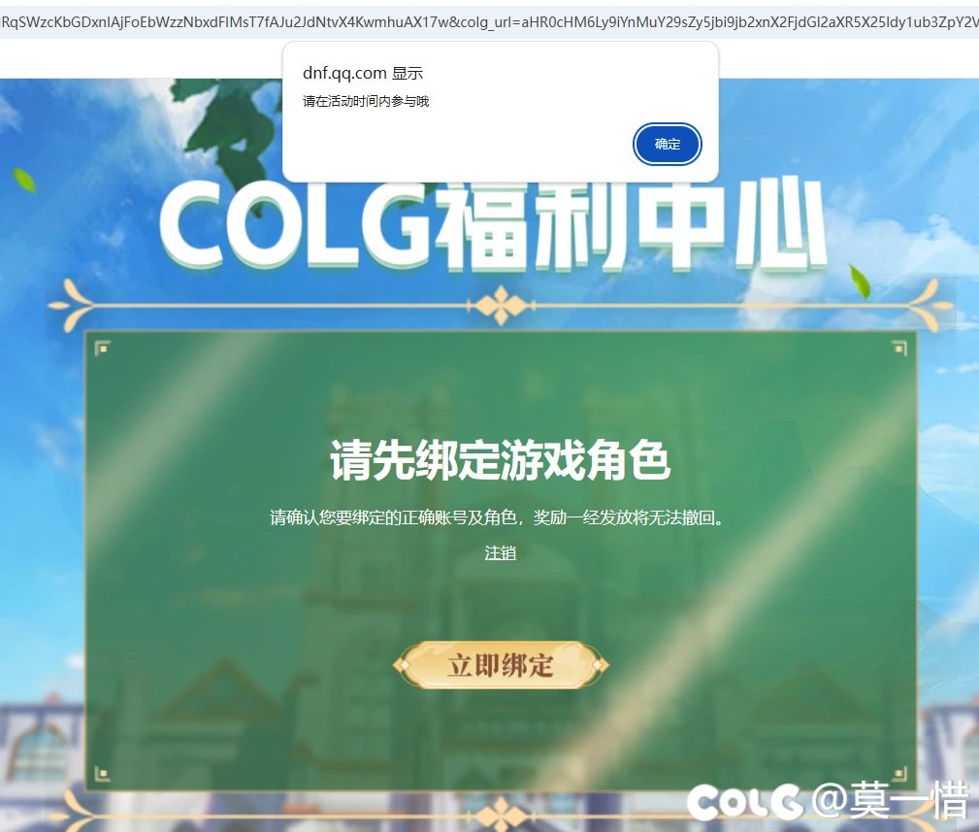This screenshot has height=832, width=979.
Task: Click the dnf.qq.com 显示 dialog title
Action: pos(363,73)
